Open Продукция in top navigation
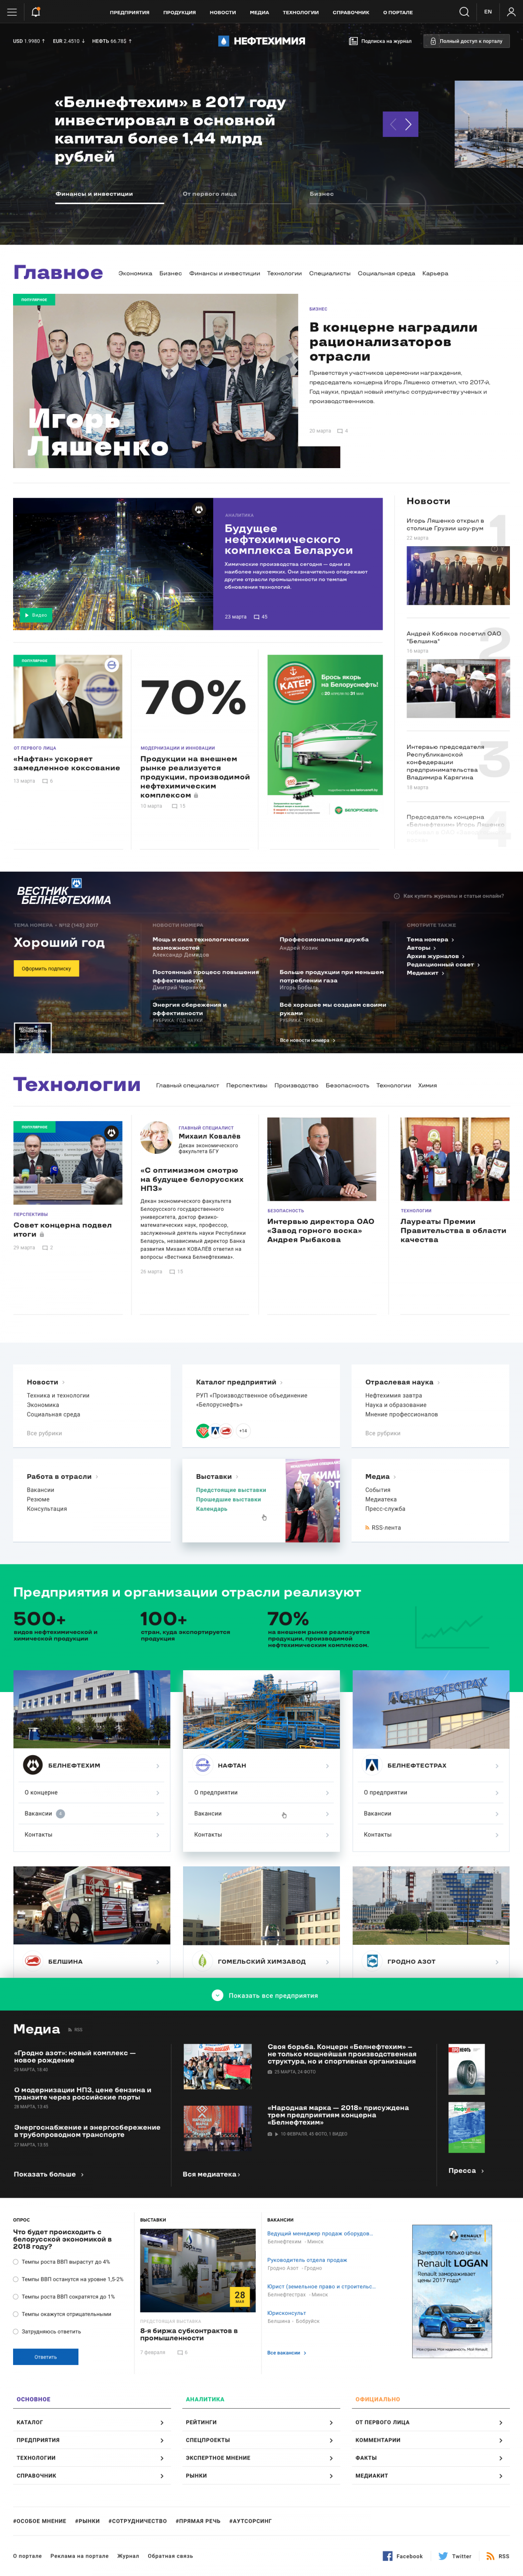Screen dimensions: 523x2576 [179, 12]
